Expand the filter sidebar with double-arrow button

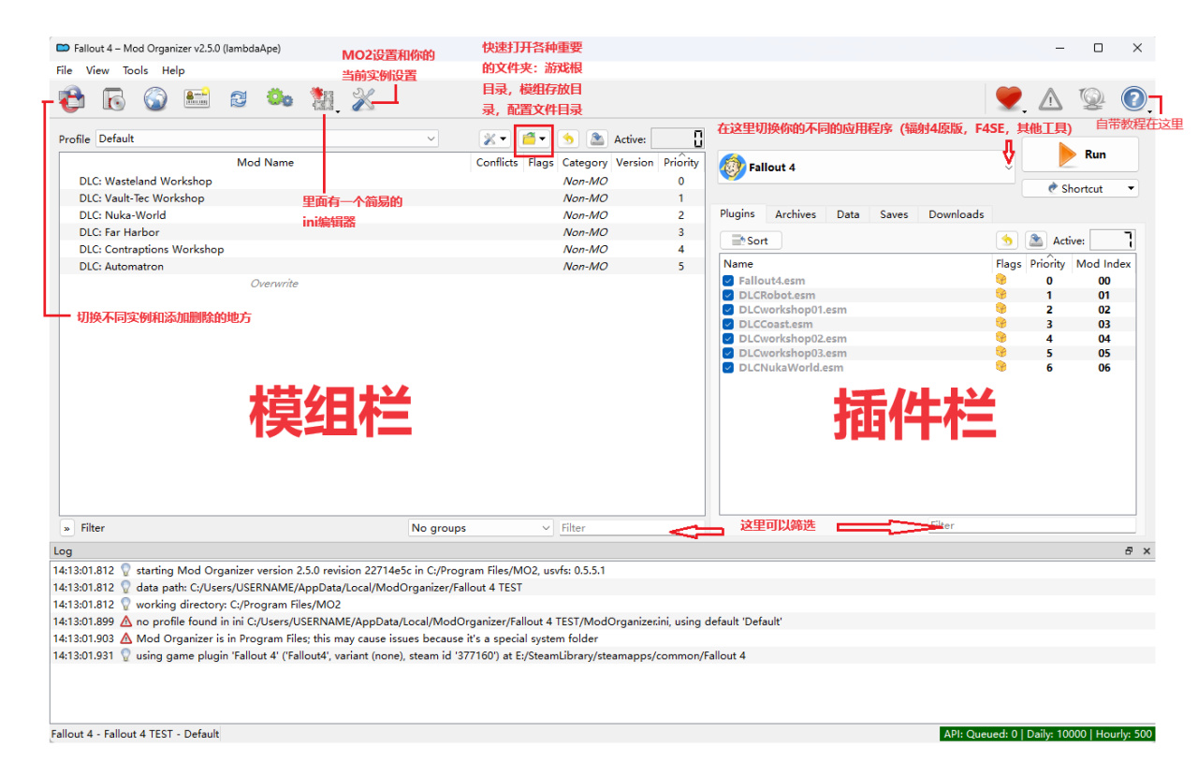(x=67, y=528)
